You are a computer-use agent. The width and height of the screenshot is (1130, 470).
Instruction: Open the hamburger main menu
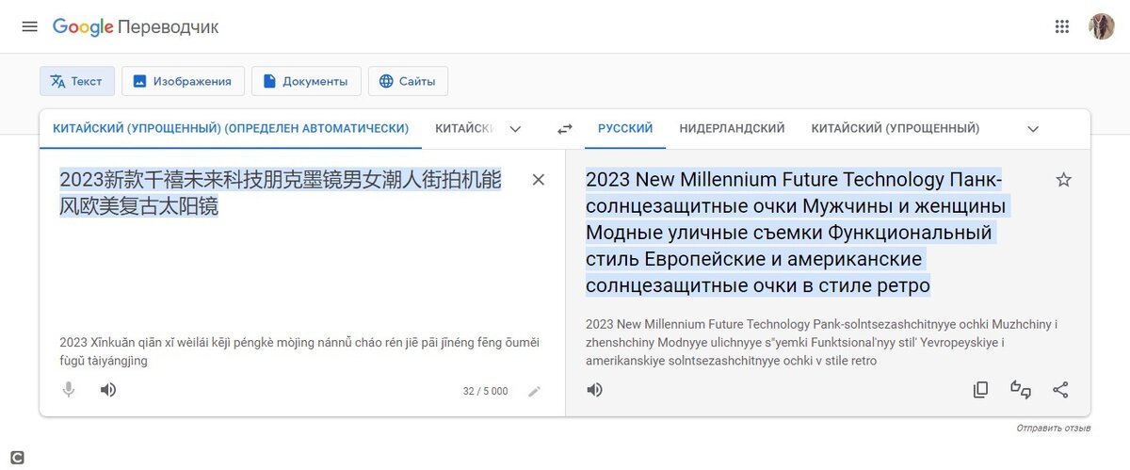click(30, 26)
